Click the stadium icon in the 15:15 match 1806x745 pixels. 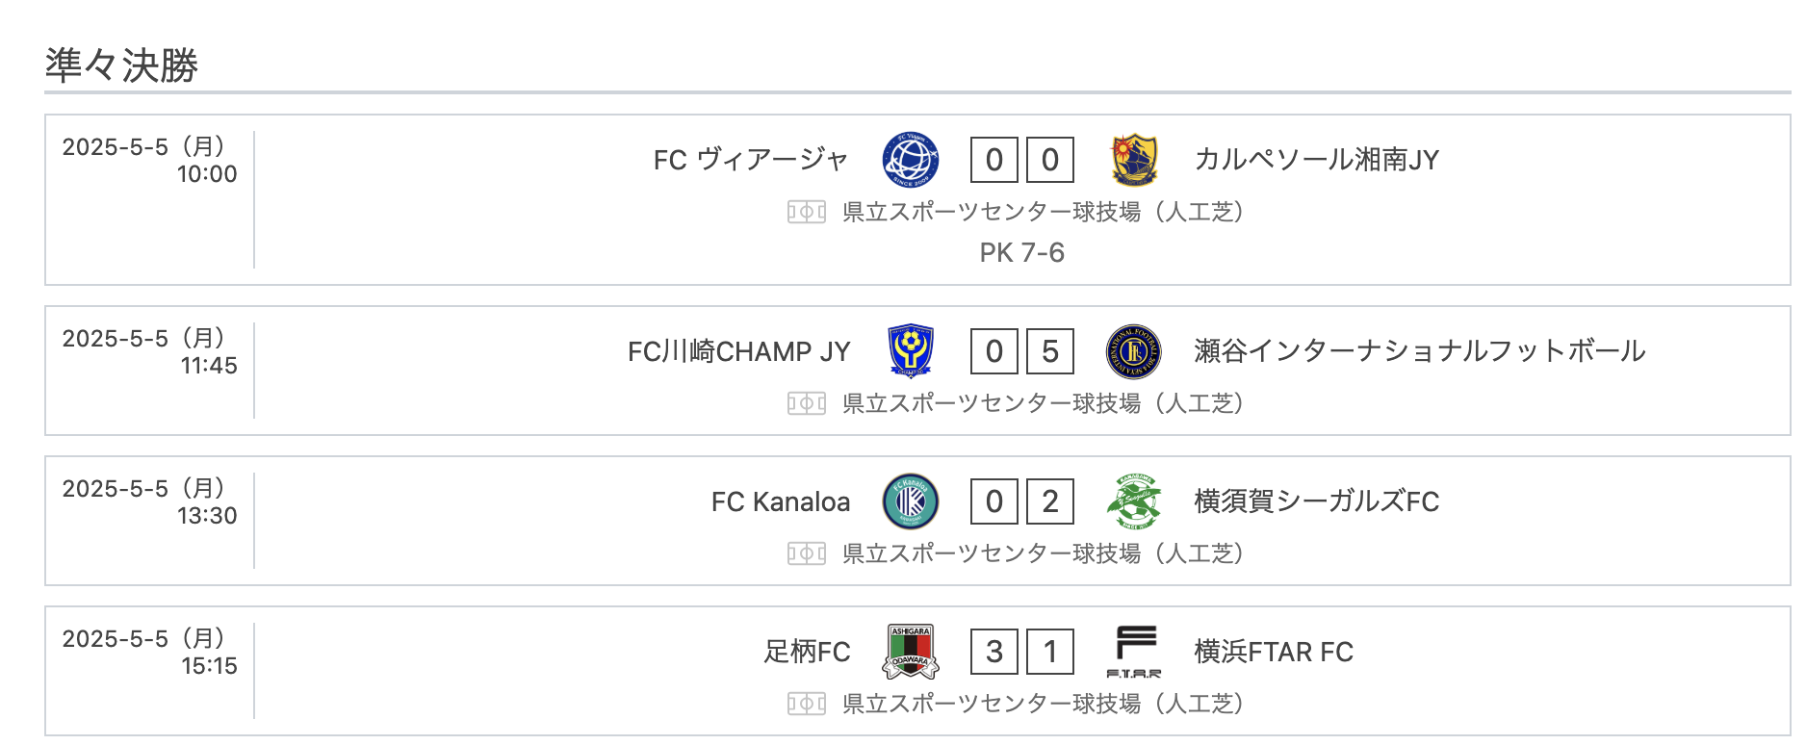[807, 705]
